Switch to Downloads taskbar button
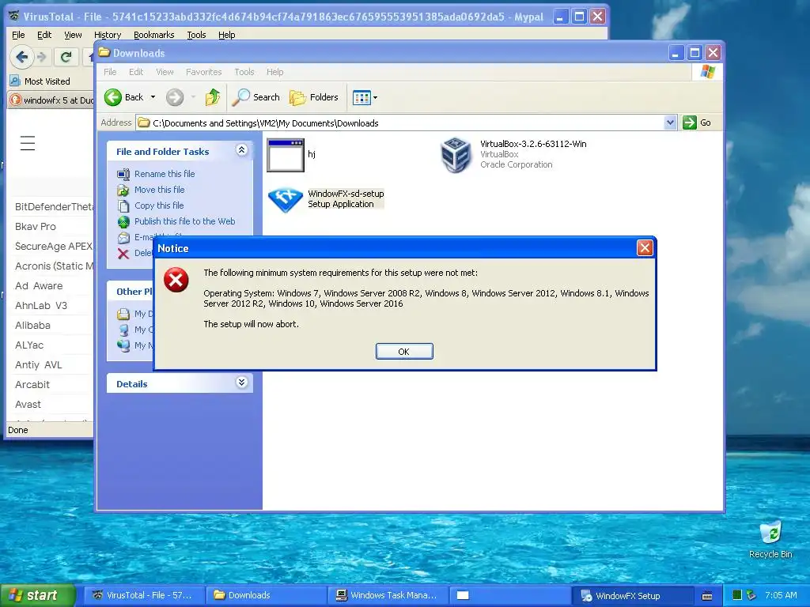 coord(266,595)
